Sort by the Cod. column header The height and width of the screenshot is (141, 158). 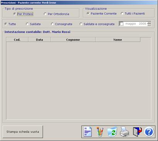pyautogui.click(x=17, y=40)
